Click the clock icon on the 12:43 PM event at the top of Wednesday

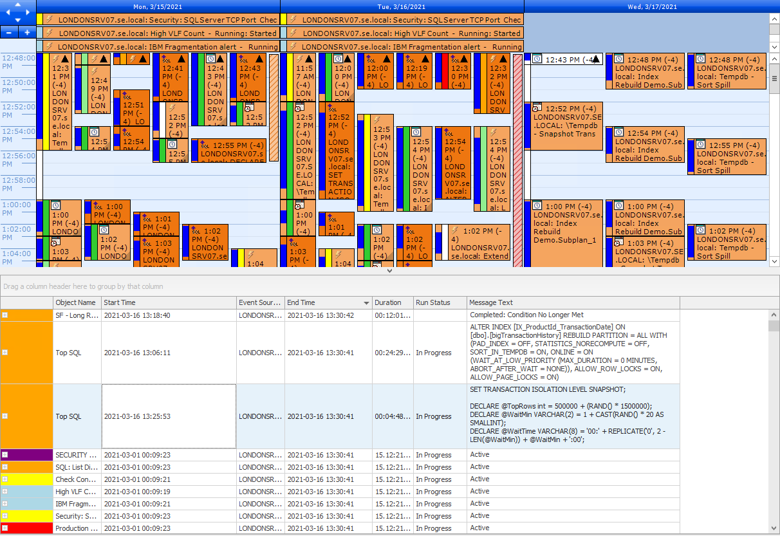[535, 59]
